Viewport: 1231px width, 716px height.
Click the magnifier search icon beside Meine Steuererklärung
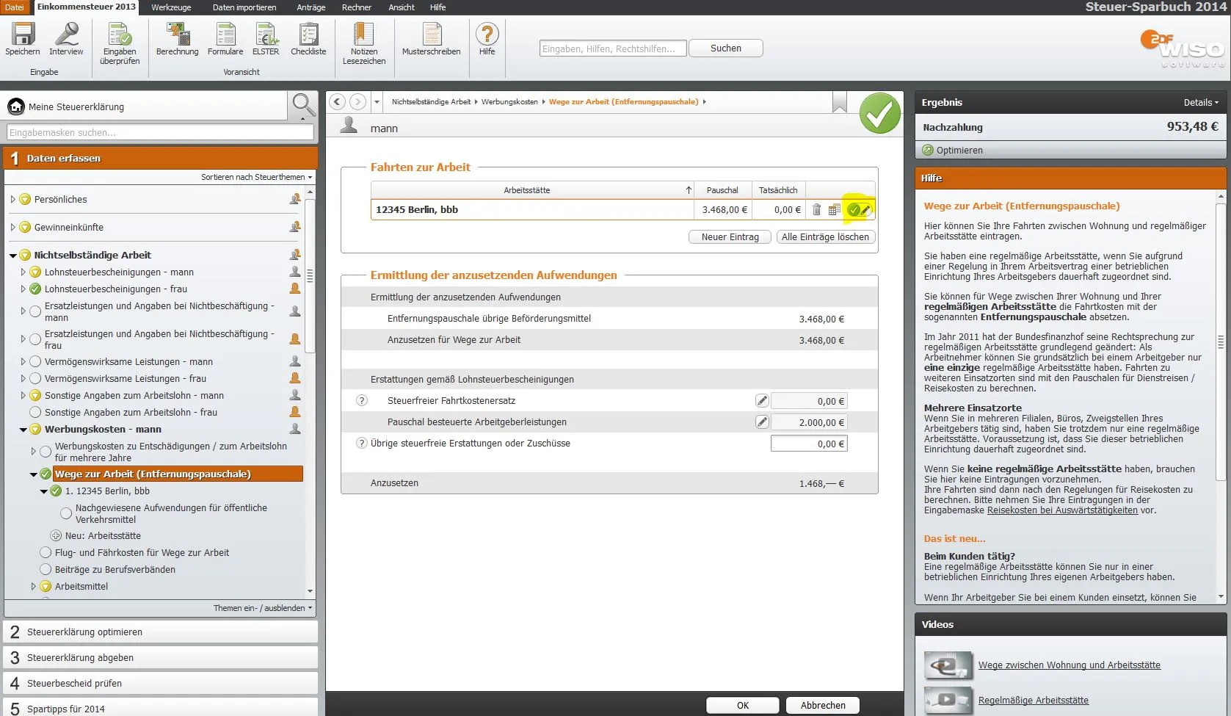[302, 105]
